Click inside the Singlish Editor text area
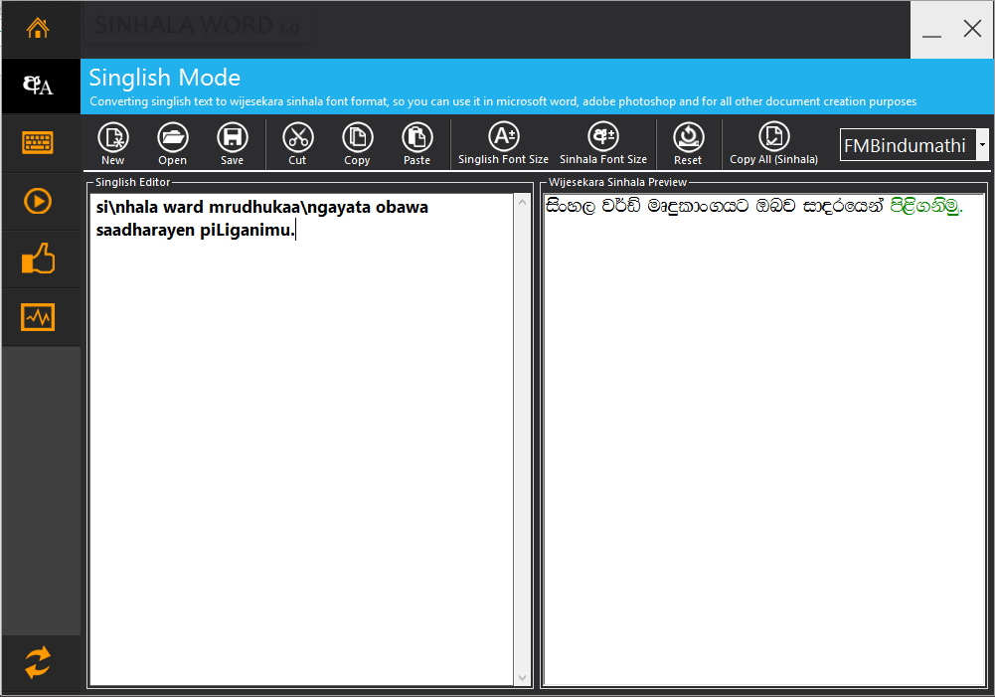This screenshot has height=697, width=995. (x=301, y=439)
